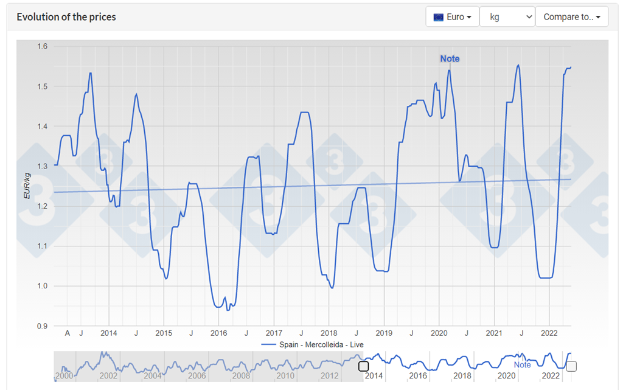
Task: Open the Euro currency dropdown
Action: pos(452,17)
